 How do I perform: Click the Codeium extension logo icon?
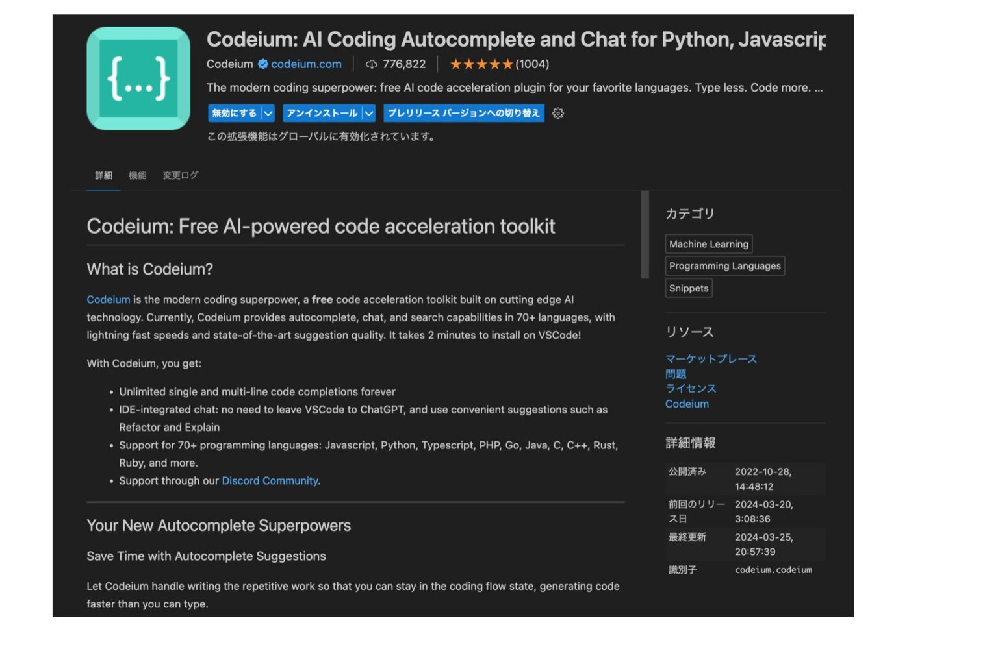(x=138, y=77)
